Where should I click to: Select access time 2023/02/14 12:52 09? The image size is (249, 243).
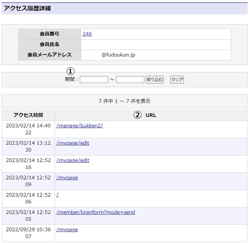coord(28,181)
